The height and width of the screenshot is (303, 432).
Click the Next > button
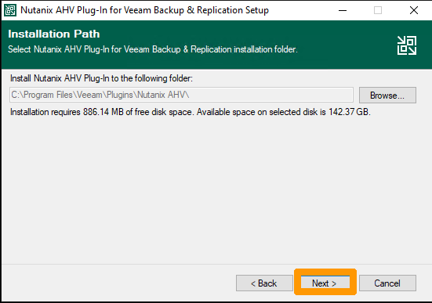pyautogui.click(x=325, y=283)
